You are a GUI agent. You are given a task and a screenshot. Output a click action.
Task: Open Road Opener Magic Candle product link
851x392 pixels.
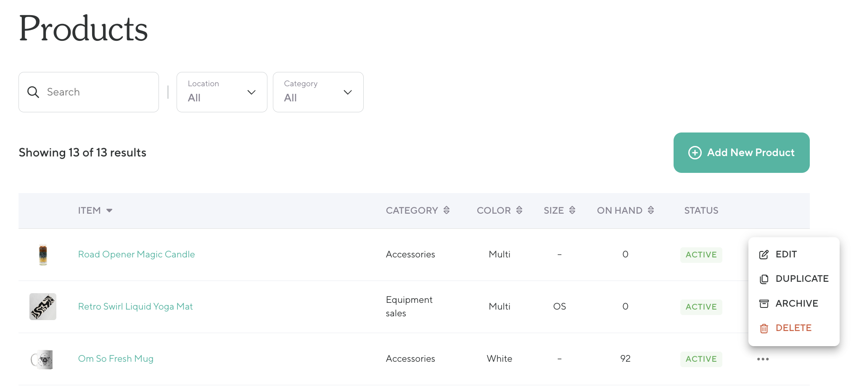[x=136, y=254]
